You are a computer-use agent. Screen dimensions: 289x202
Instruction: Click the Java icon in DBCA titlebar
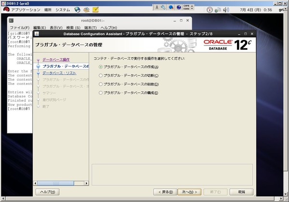tap(37, 34)
